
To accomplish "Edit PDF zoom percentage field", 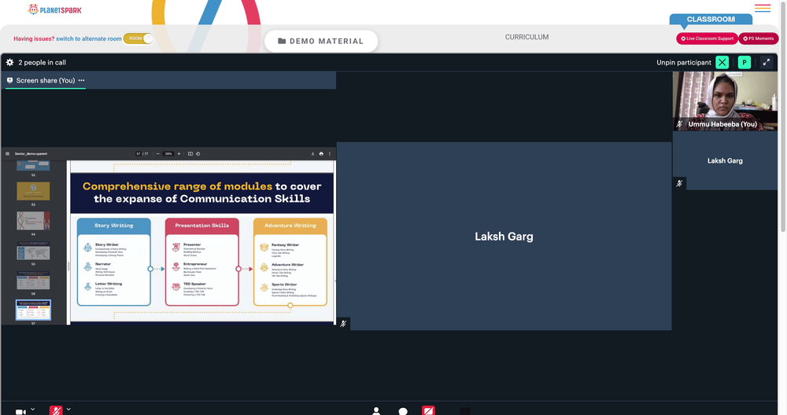I will coord(168,154).
